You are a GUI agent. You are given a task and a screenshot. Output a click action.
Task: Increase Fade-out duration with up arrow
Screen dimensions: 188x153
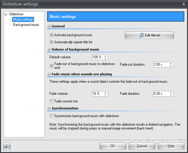click(171, 63)
